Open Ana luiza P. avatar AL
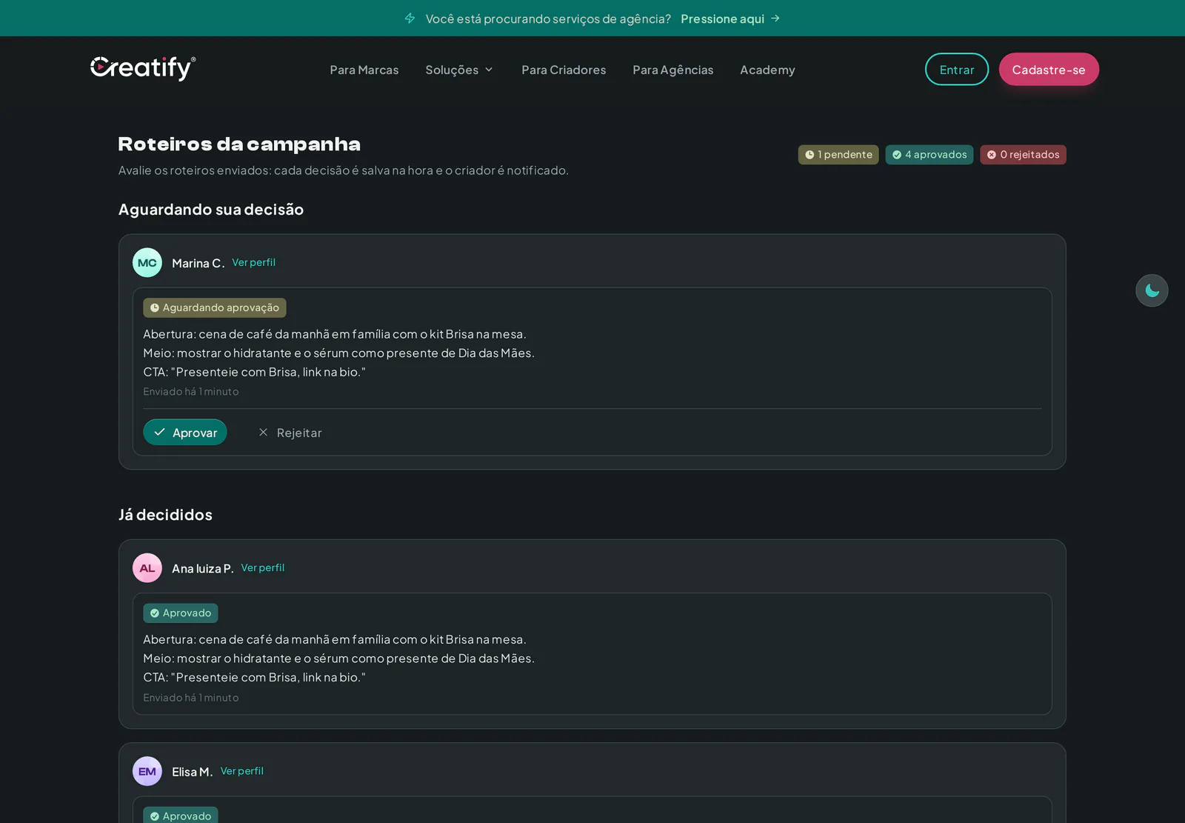Image resolution: width=1185 pixels, height=823 pixels. [147, 568]
